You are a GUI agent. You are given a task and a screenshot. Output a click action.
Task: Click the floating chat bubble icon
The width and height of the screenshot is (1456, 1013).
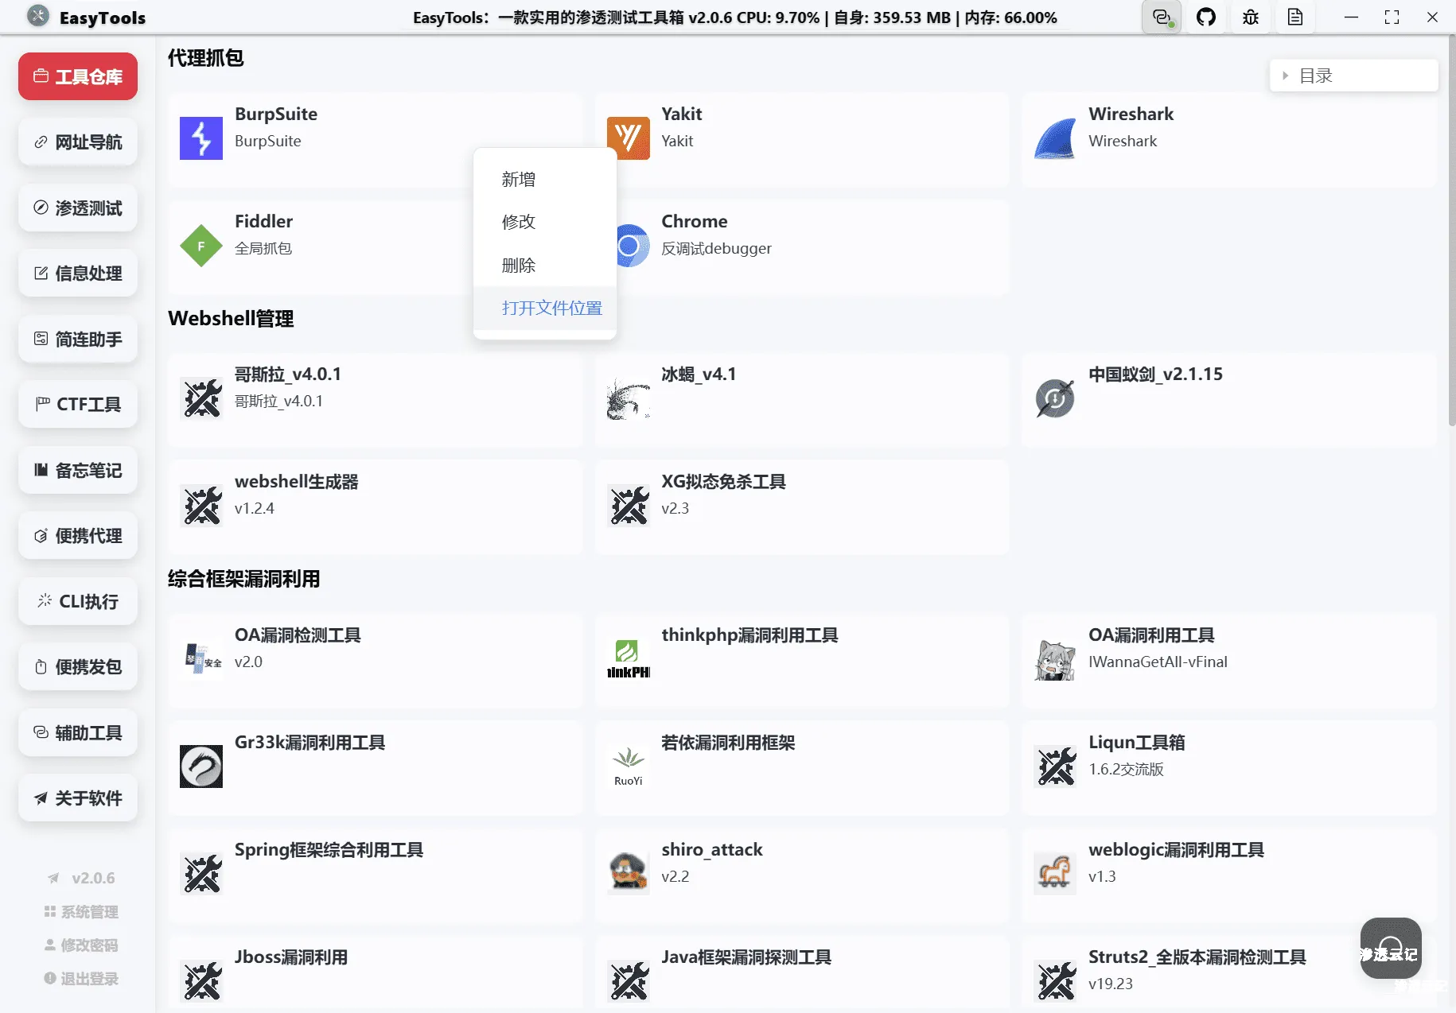click(x=1389, y=948)
